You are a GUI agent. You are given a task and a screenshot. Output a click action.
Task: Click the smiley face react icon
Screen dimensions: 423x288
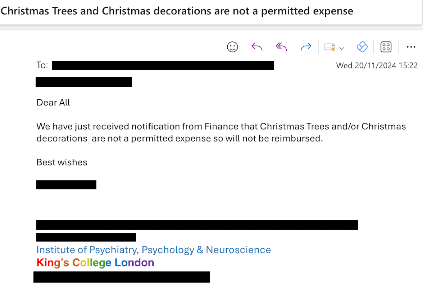pyautogui.click(x=232, y=47)
